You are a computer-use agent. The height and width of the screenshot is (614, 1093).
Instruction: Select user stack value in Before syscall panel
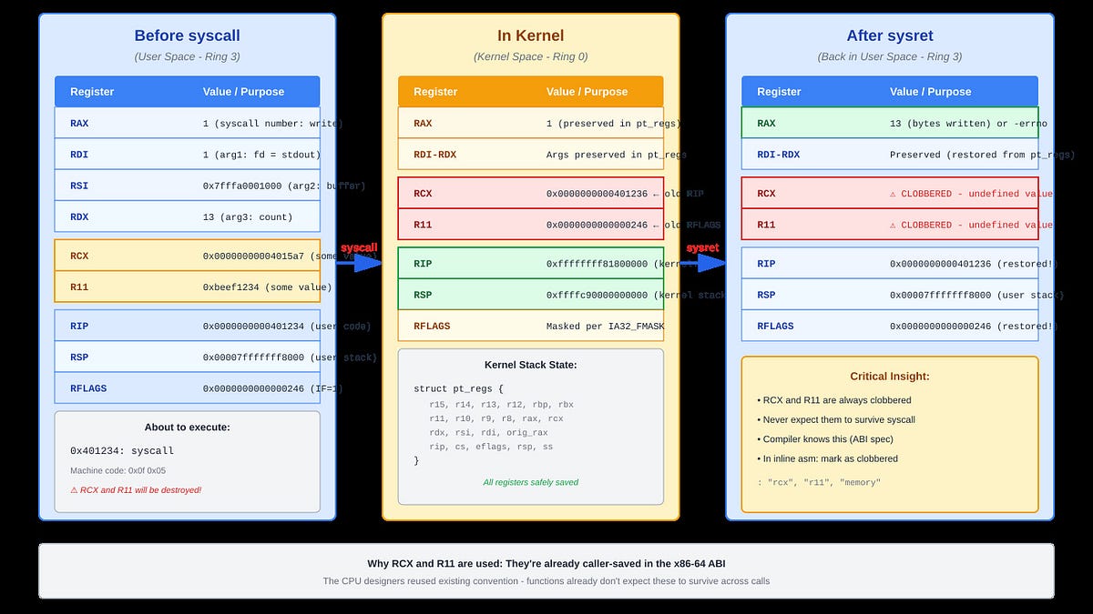(290, 357)
